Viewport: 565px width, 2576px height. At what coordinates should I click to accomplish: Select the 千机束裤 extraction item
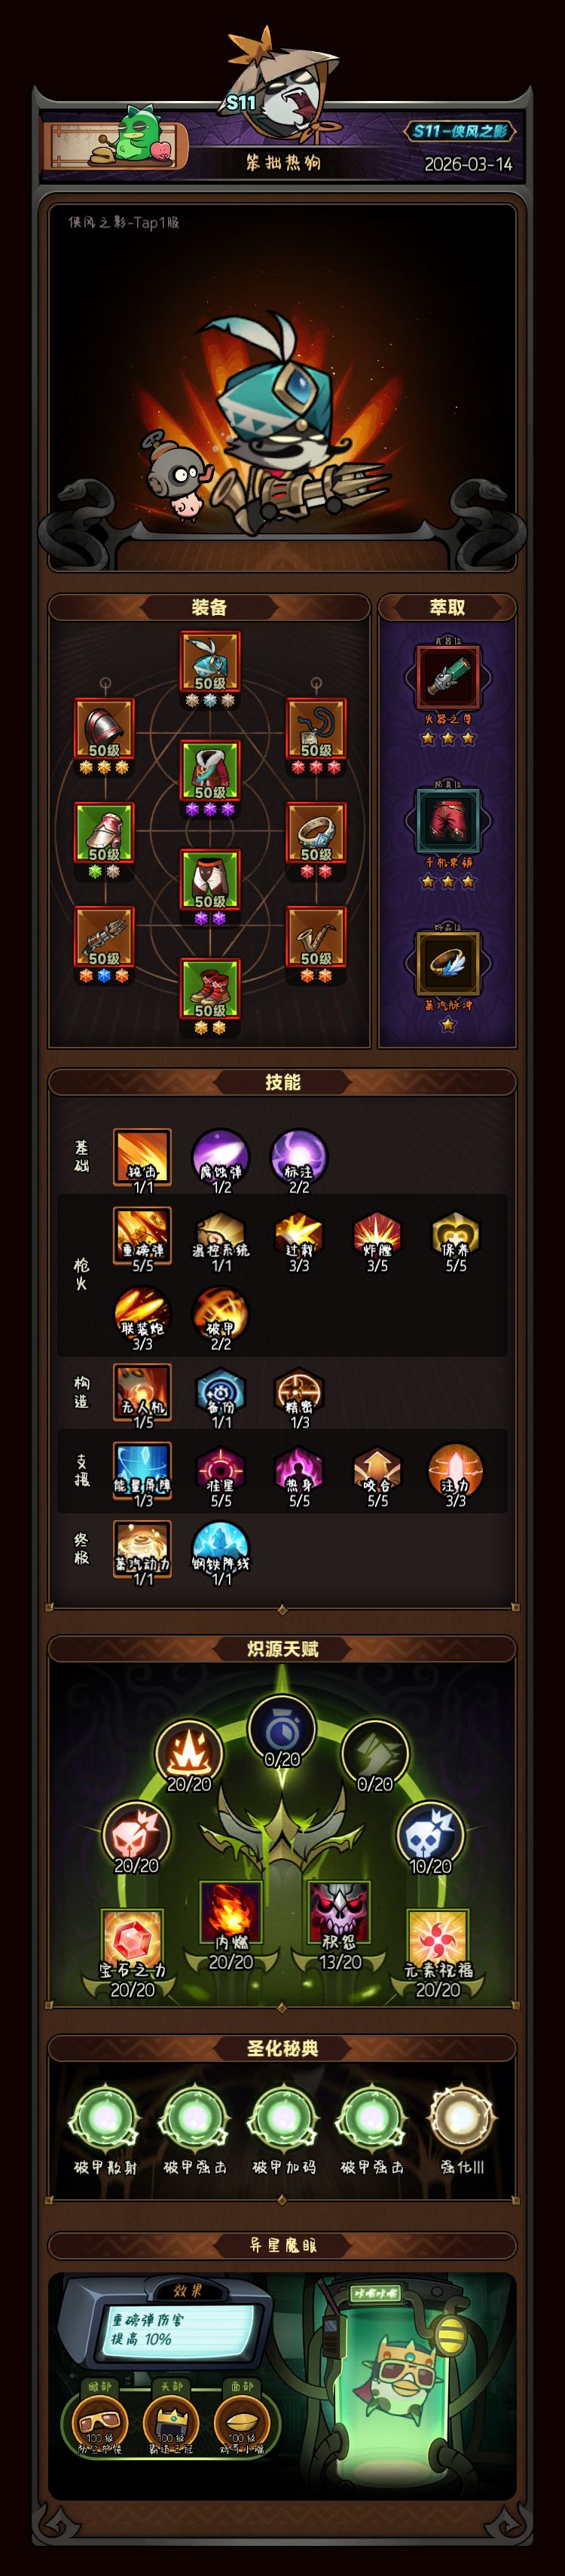point(448,821)
